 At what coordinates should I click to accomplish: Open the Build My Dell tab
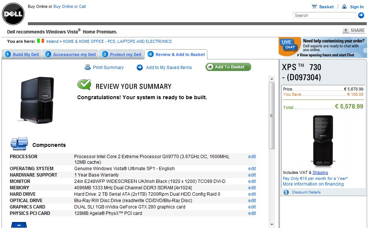tap(22, 54)
